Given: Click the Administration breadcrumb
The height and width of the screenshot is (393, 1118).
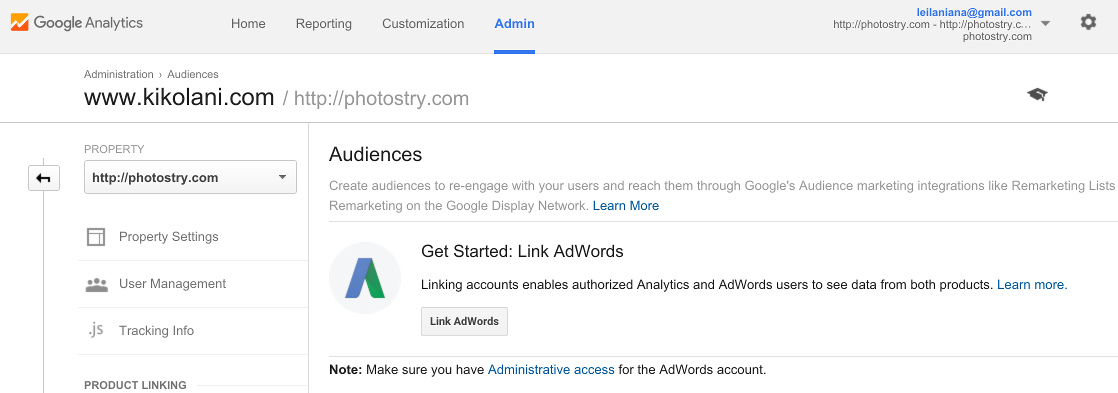Looking at the screenshot, I should 118,74.
